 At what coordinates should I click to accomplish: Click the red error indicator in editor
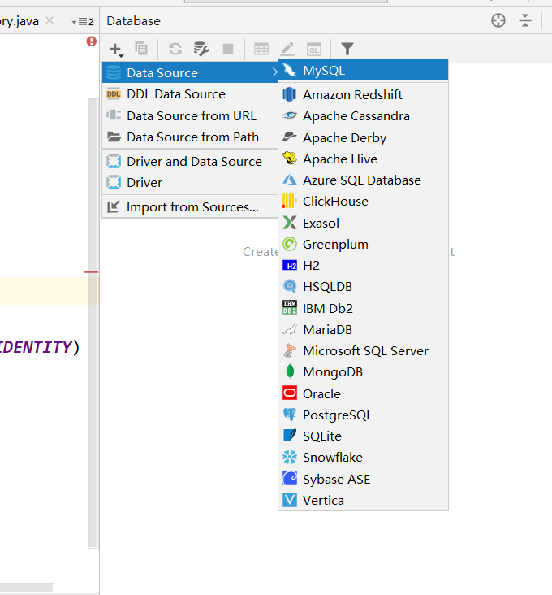pyautogui.click(x=91, y=41)
